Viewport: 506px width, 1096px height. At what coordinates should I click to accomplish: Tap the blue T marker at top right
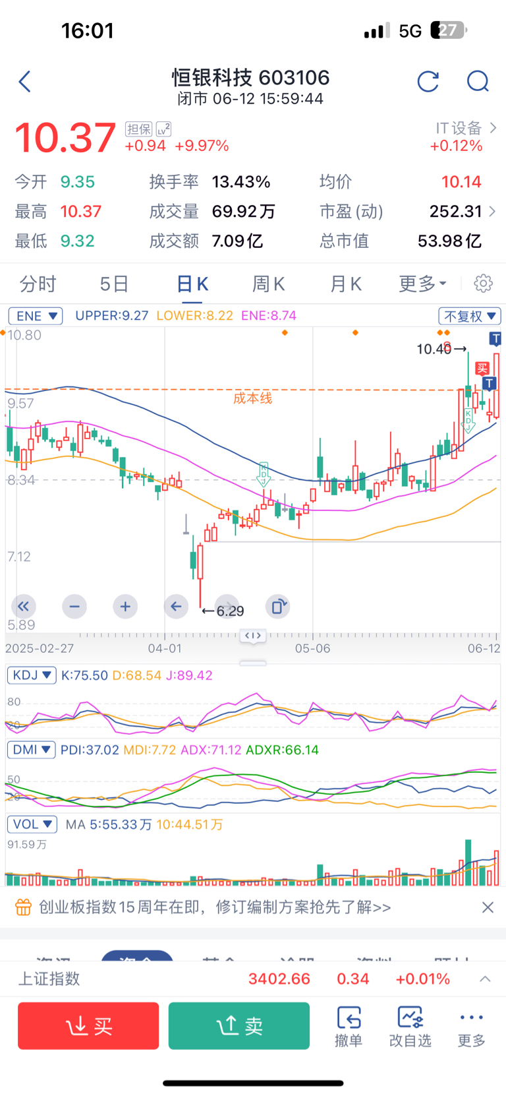(495, 339)
